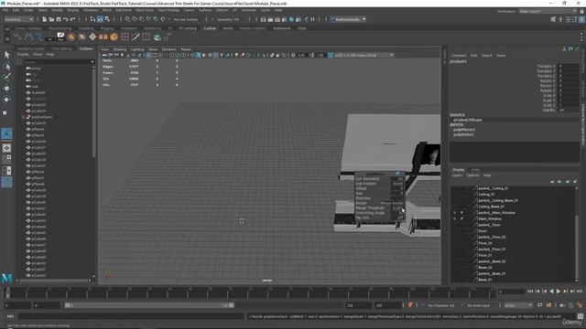Open the renderer dropdown in status line

pyautogui.click(x=348, y=19)
